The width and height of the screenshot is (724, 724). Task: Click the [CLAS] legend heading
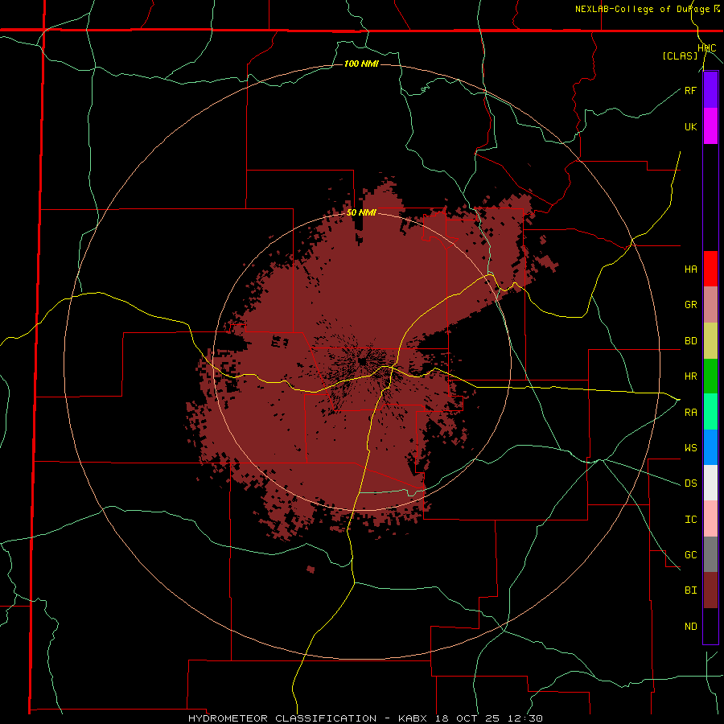pos(680,56)
